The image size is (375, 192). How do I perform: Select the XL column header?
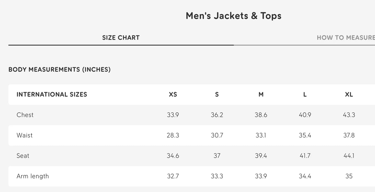(349, 94)
